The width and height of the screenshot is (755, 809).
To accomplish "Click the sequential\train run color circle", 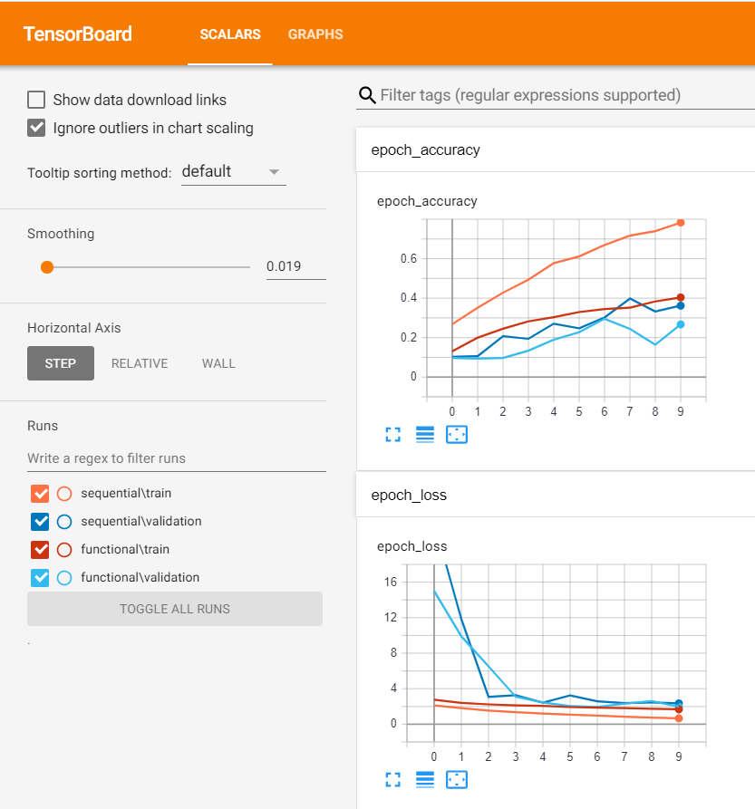I will pyautogui.click(x=63, y=494).
